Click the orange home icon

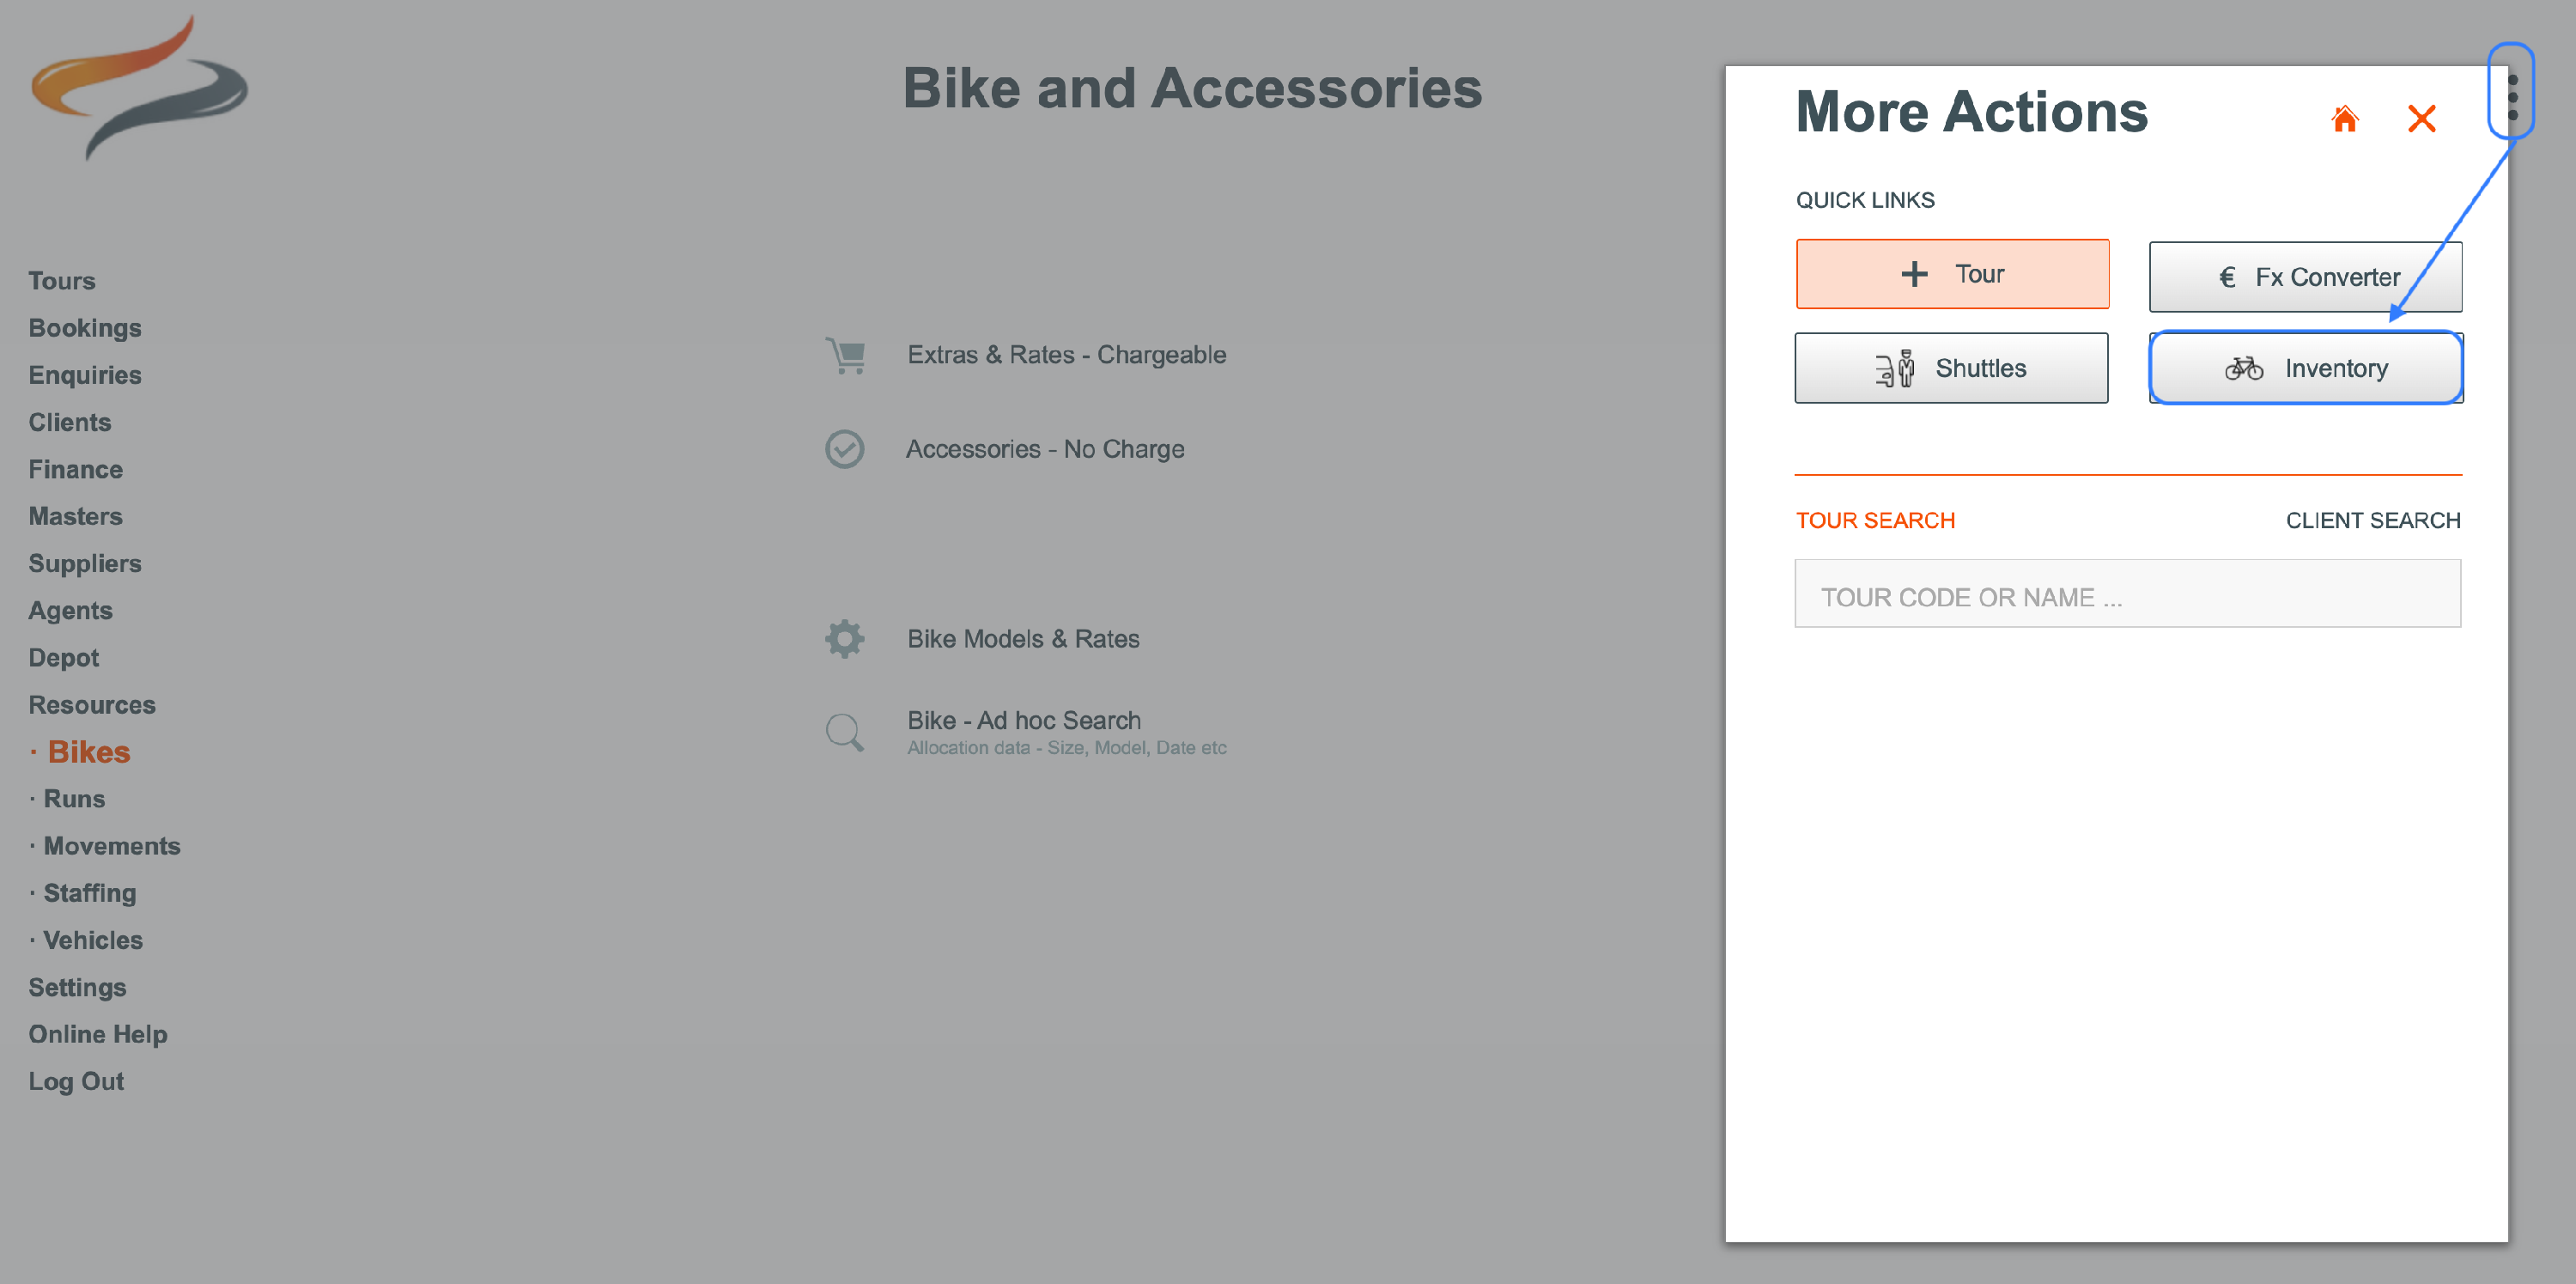(x=2344, y=119)
